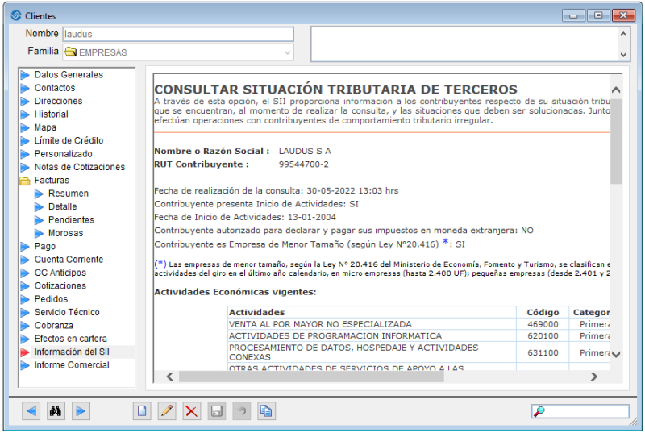
Task: Show Pendientes invoices
Action: pyautogui.click(x=71, y=219)
